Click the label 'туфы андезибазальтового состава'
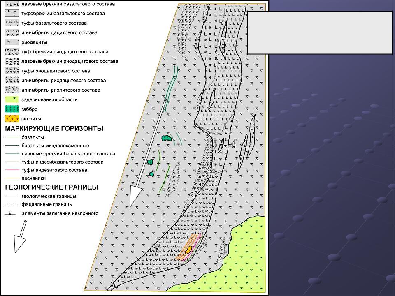This screenshot has width=395, height=296. click(63, 162)
